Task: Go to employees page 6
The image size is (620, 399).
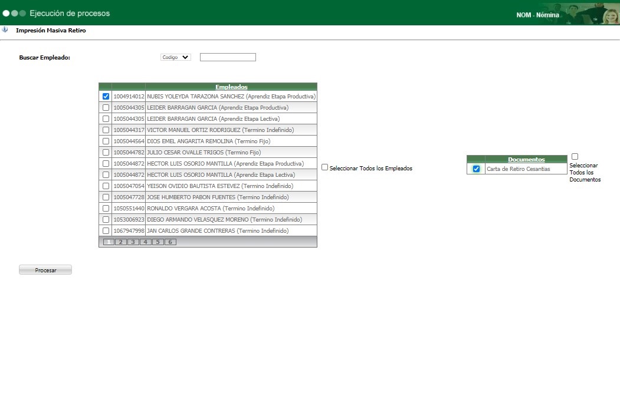Action: pos(170,242)
